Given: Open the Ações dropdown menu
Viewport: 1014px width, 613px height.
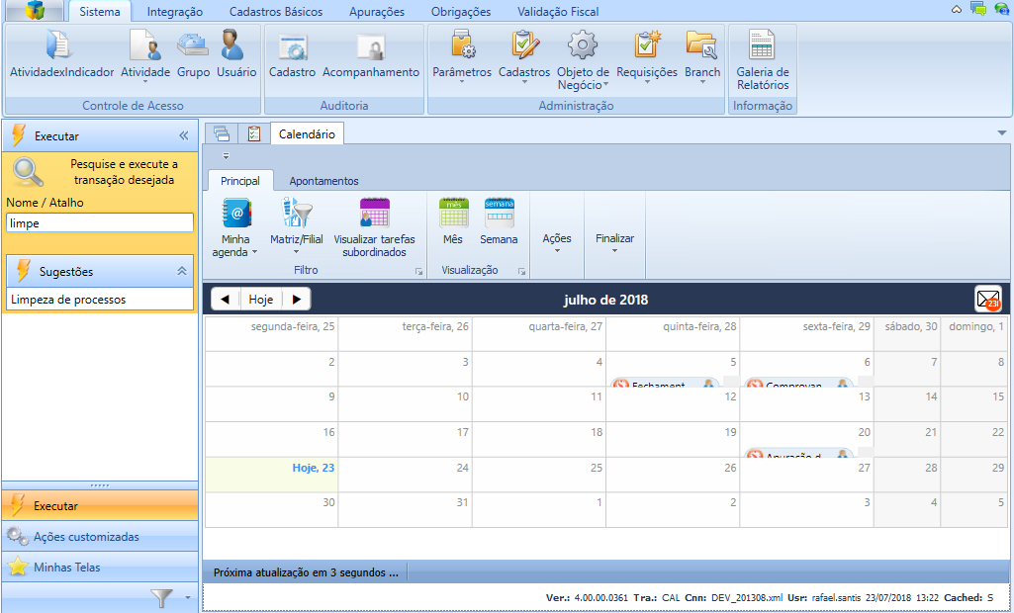Looking at the screenshot, I should click(x=557, y=243).
